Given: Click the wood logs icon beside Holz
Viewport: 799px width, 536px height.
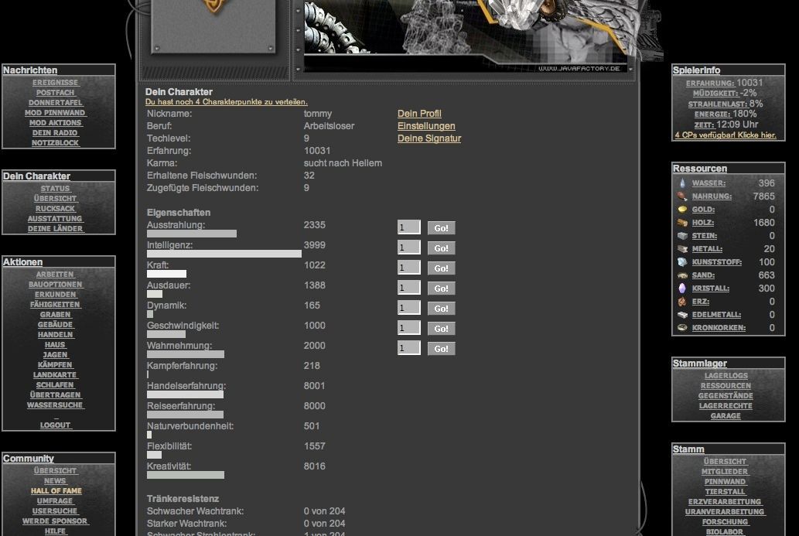Looking at the screenshot, I should 682,223.
